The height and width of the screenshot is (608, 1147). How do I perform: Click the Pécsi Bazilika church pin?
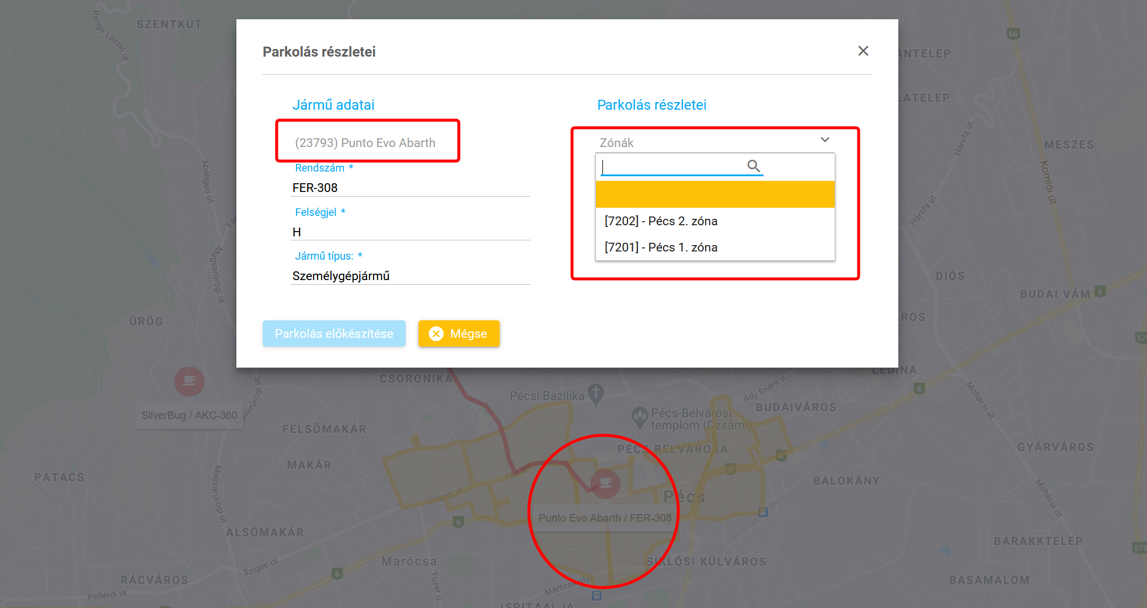[595, 394]
